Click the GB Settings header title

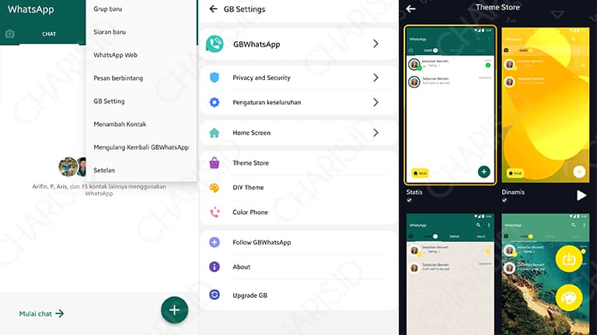[244, 9]
